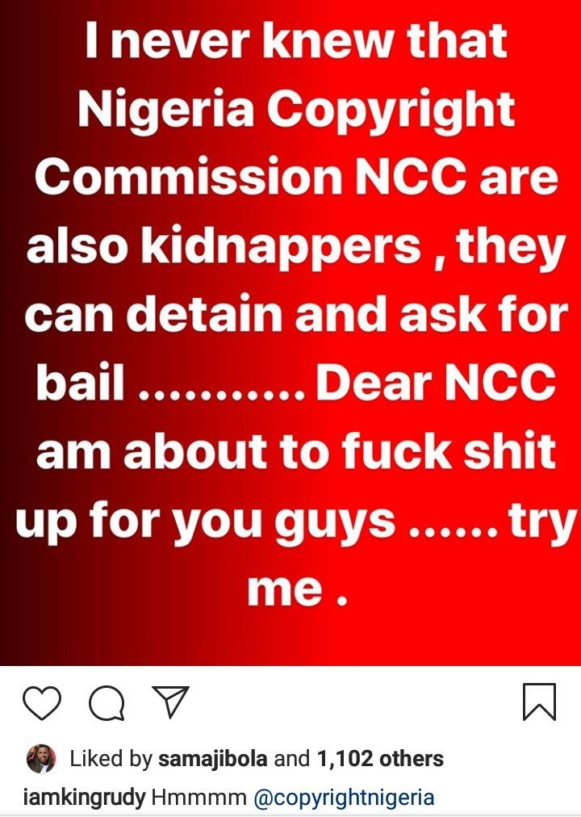Viewport: 581px width, 817px height.
Task: Click the word 'kidnappers' in the image
Action: (x=281, y=246)
